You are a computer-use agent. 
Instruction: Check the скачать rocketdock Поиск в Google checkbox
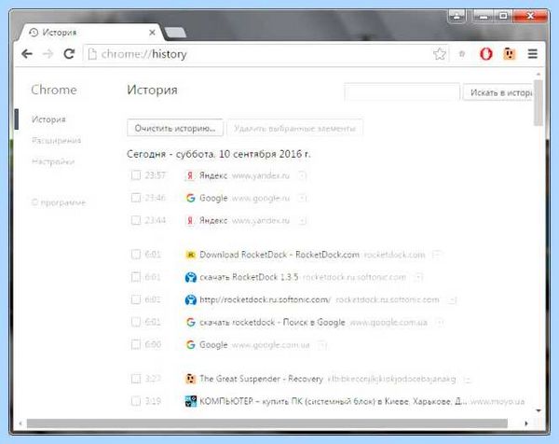click(x=136, y=322)
